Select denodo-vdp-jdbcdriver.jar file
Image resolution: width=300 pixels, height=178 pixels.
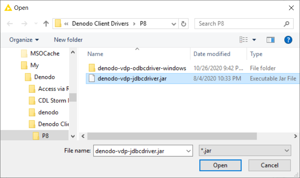(x=132, y=78)
